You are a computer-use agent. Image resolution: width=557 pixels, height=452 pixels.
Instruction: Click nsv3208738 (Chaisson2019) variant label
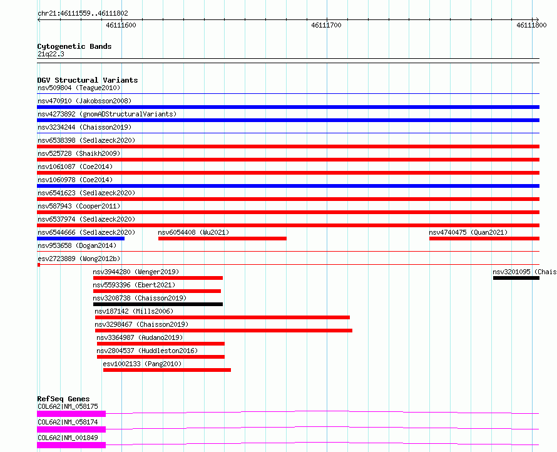pyautogui.click(x=140, y=298)
